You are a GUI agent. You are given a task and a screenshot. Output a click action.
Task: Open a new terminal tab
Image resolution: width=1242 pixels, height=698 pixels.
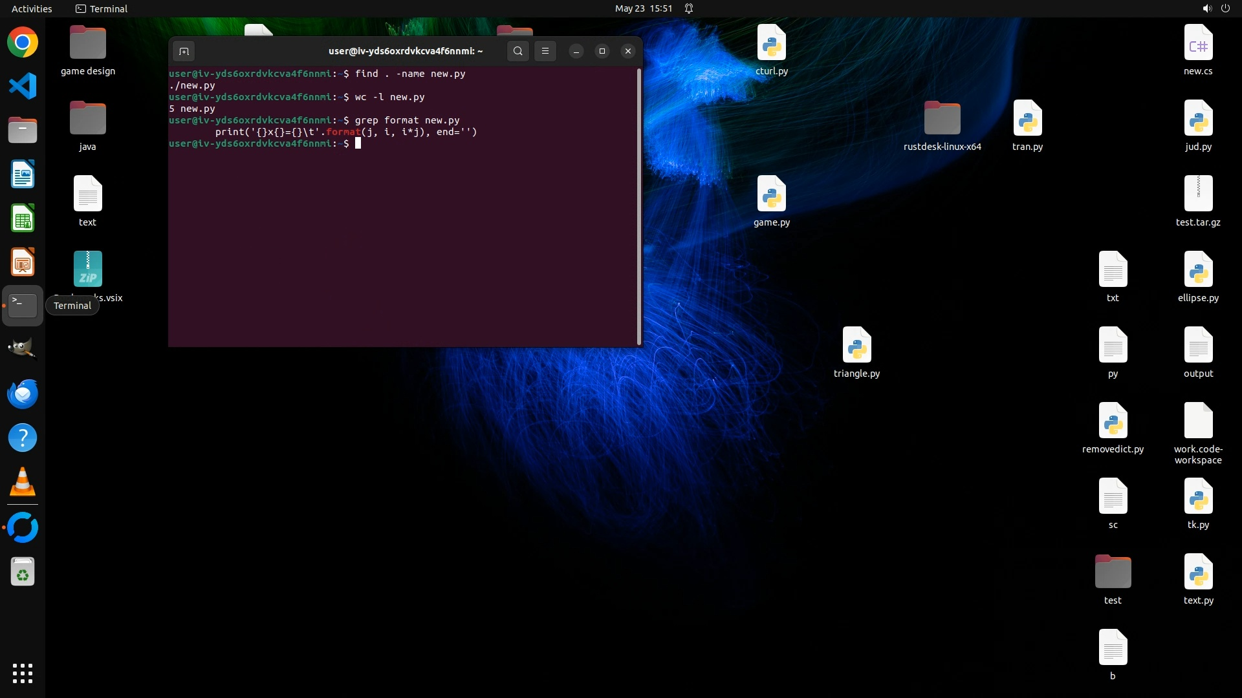(184, 51)
